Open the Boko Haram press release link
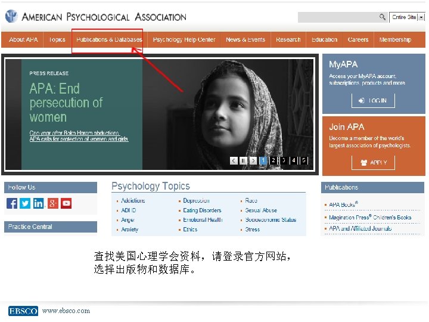 pos(79,136)
